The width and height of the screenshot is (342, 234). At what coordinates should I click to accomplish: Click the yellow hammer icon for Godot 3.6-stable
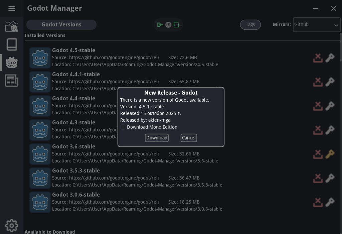click(330, 154)
